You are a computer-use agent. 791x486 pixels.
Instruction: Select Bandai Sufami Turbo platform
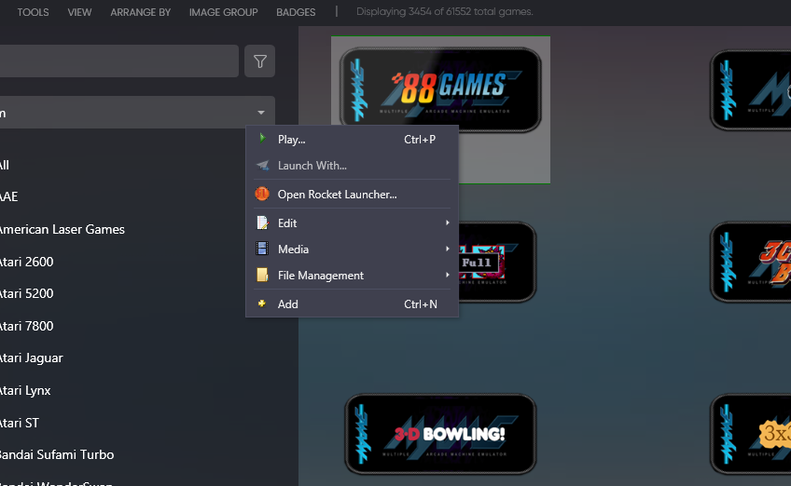pyautogui.click(x=57, y=454)
